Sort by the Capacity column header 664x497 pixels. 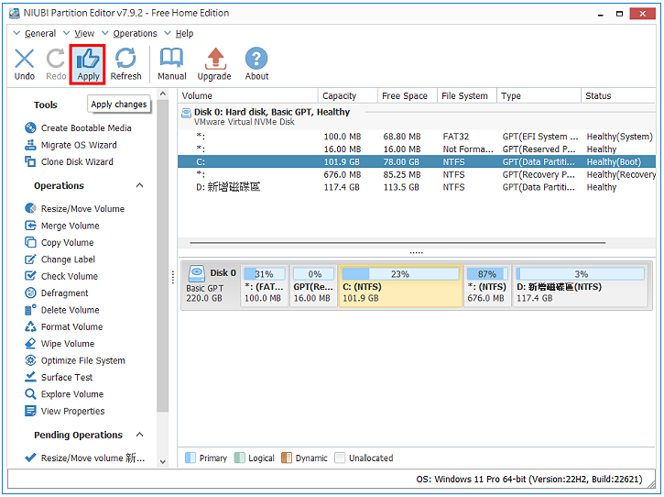pos(347,96)
